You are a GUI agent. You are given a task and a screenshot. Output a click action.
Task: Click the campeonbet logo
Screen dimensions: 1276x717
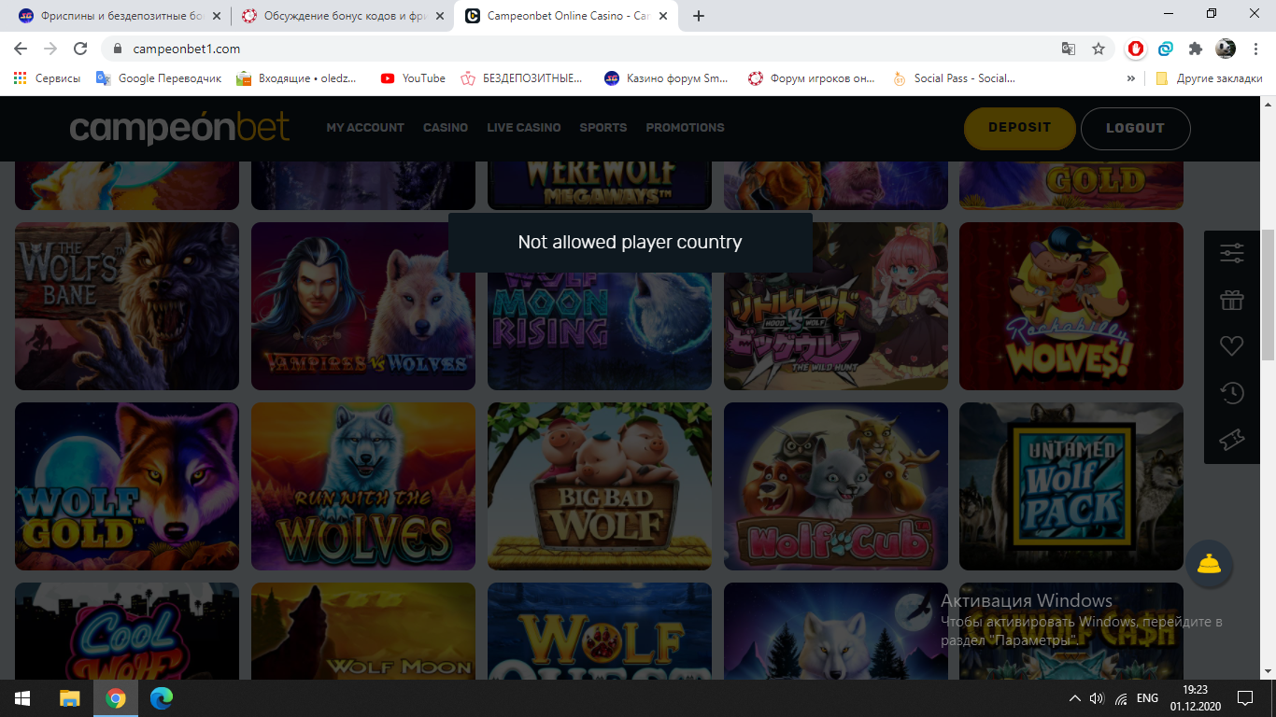tap(179, 128)
